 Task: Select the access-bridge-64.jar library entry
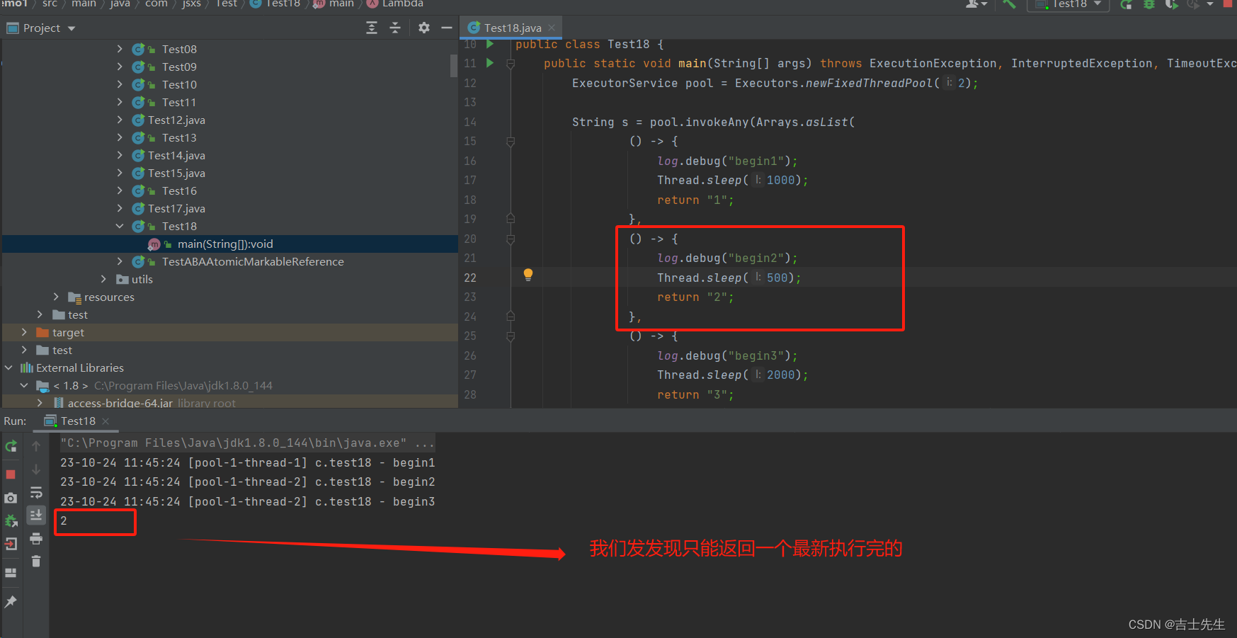tap(120, 402)
